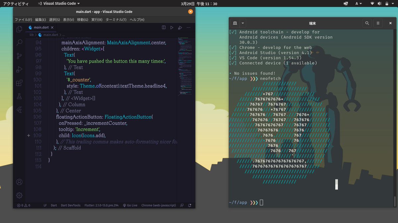Viewport: 398px width, 223px height.
Task: Change the Dart language mode in status bar
Action: (54, 205)
